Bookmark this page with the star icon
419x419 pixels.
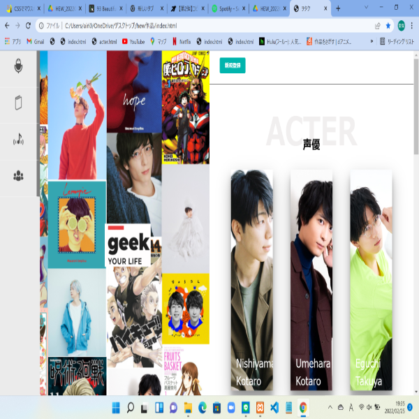click(x=389, y=25)
